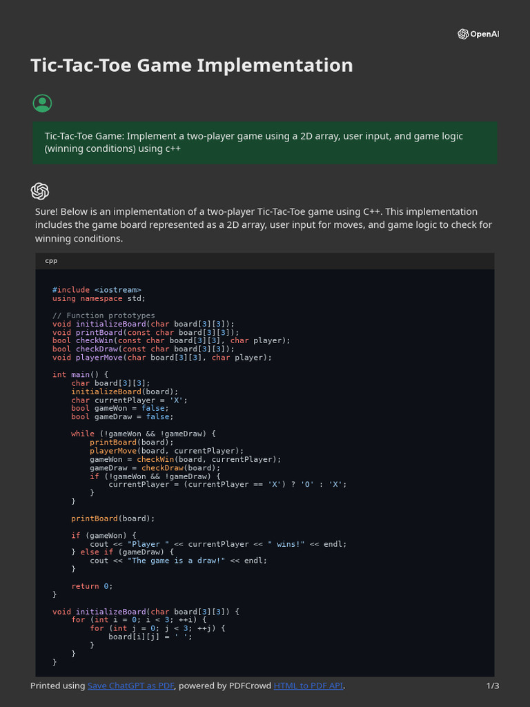Click the OpenAI text beside the logo
This screenshot has width=530, height=707.
[484, 35]
